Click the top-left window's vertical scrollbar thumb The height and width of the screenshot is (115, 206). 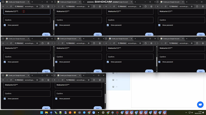click(54, 25)
